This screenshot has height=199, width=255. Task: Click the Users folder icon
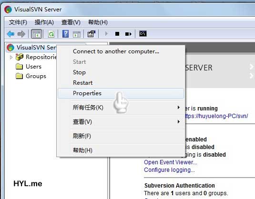[20, 67]
